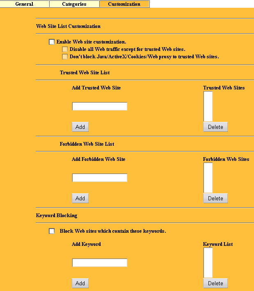
Task: Click the Add Forbidden Web Site field
Action: 100,178
